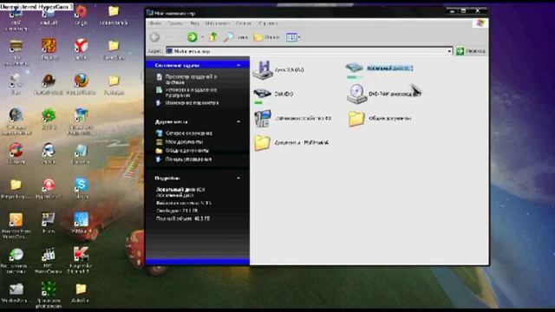The height and width of the screenshot is (312, 555).
Task: Open the Forward button history dropdown arrow
Action: [x=202, y=37]
